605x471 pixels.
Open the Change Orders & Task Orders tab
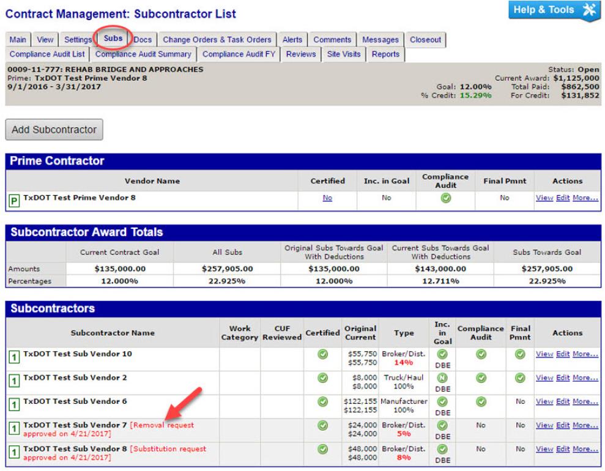217,40
